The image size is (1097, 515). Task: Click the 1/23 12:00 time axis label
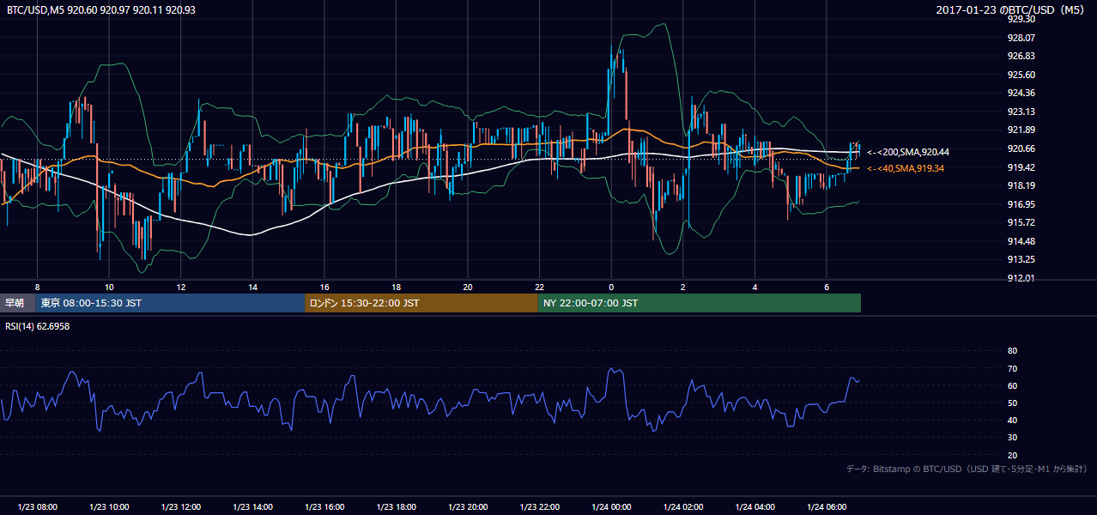tap(181, 507)
